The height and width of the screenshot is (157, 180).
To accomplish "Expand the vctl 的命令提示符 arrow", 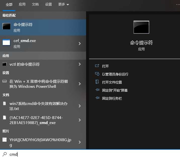I will pos(80,64).
